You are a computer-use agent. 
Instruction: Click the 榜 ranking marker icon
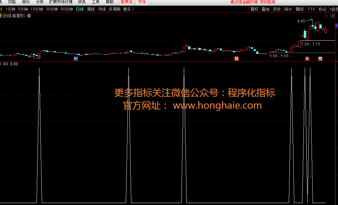(320, 59)
